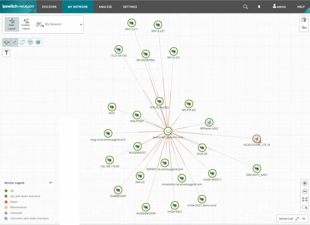Image resolution: width=310 pixels, height=225 pixels.
Task: Activate the area selection tool
Action: [x=305, y=207]
